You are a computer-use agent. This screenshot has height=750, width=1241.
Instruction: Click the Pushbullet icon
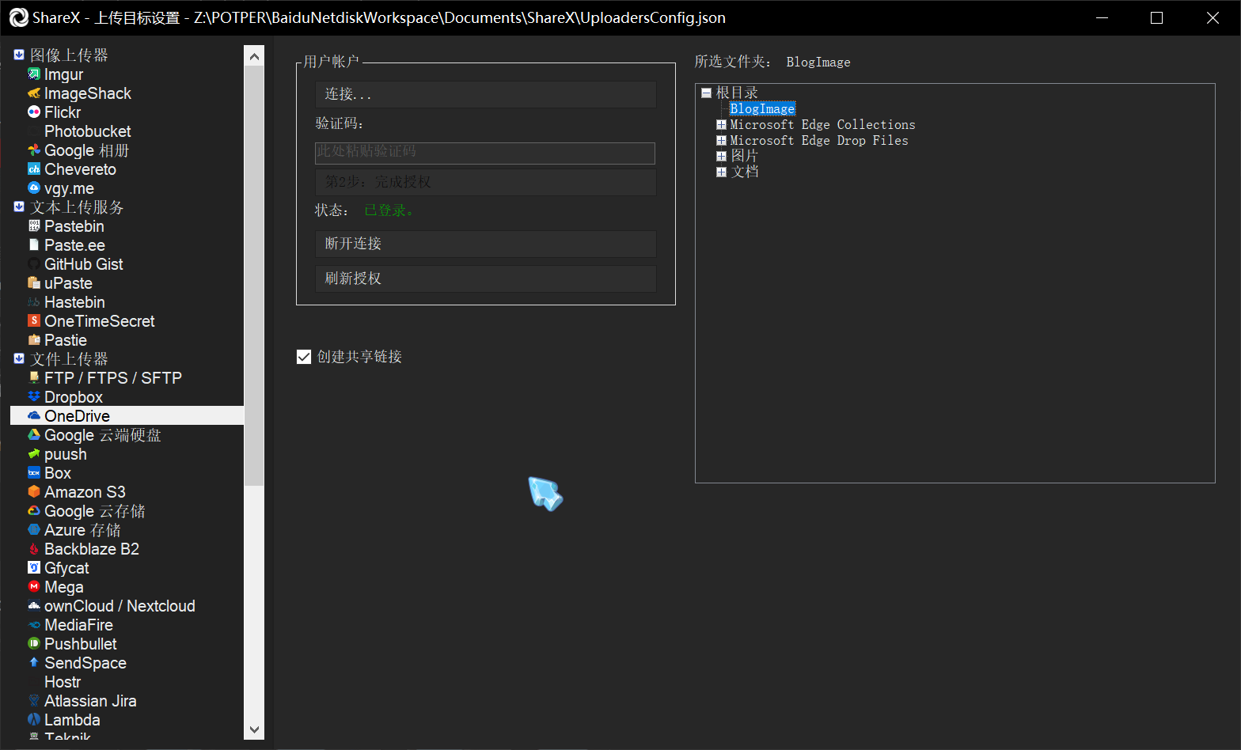coord(34,644)
